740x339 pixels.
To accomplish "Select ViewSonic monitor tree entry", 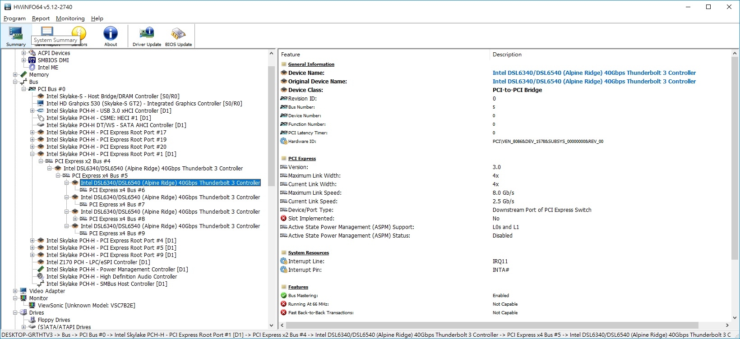I will pos(86,306).
